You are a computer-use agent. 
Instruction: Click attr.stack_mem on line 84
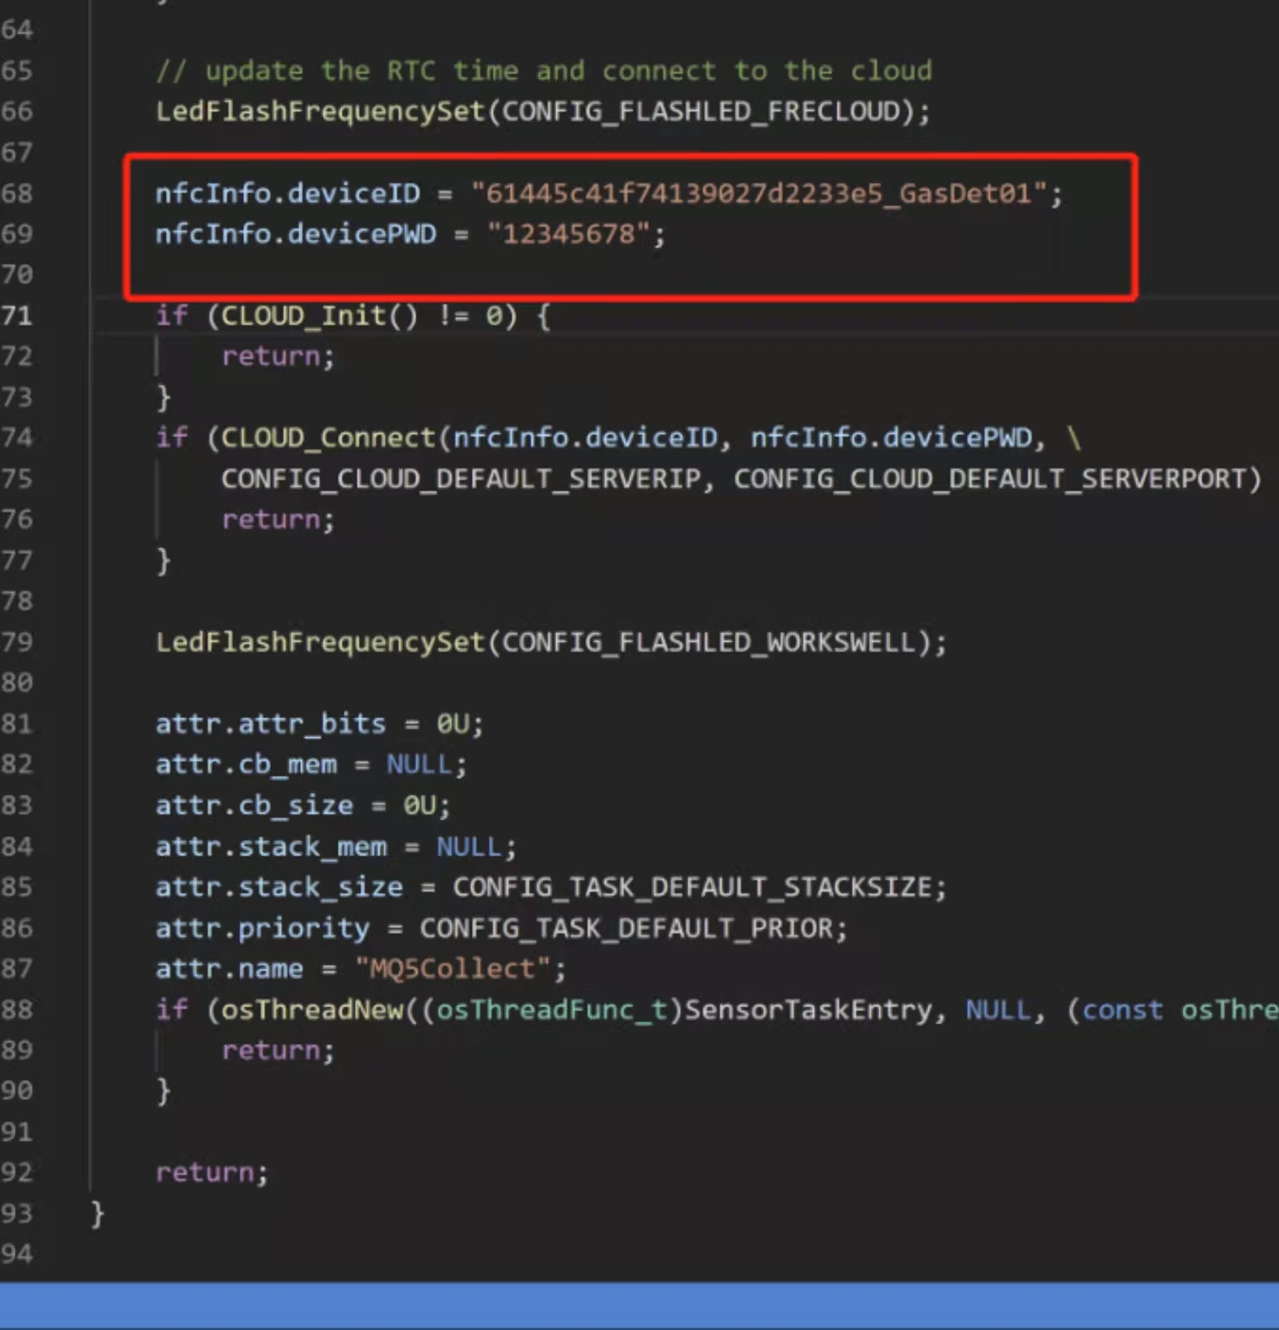pyautogui.click(x=271, y=847)
